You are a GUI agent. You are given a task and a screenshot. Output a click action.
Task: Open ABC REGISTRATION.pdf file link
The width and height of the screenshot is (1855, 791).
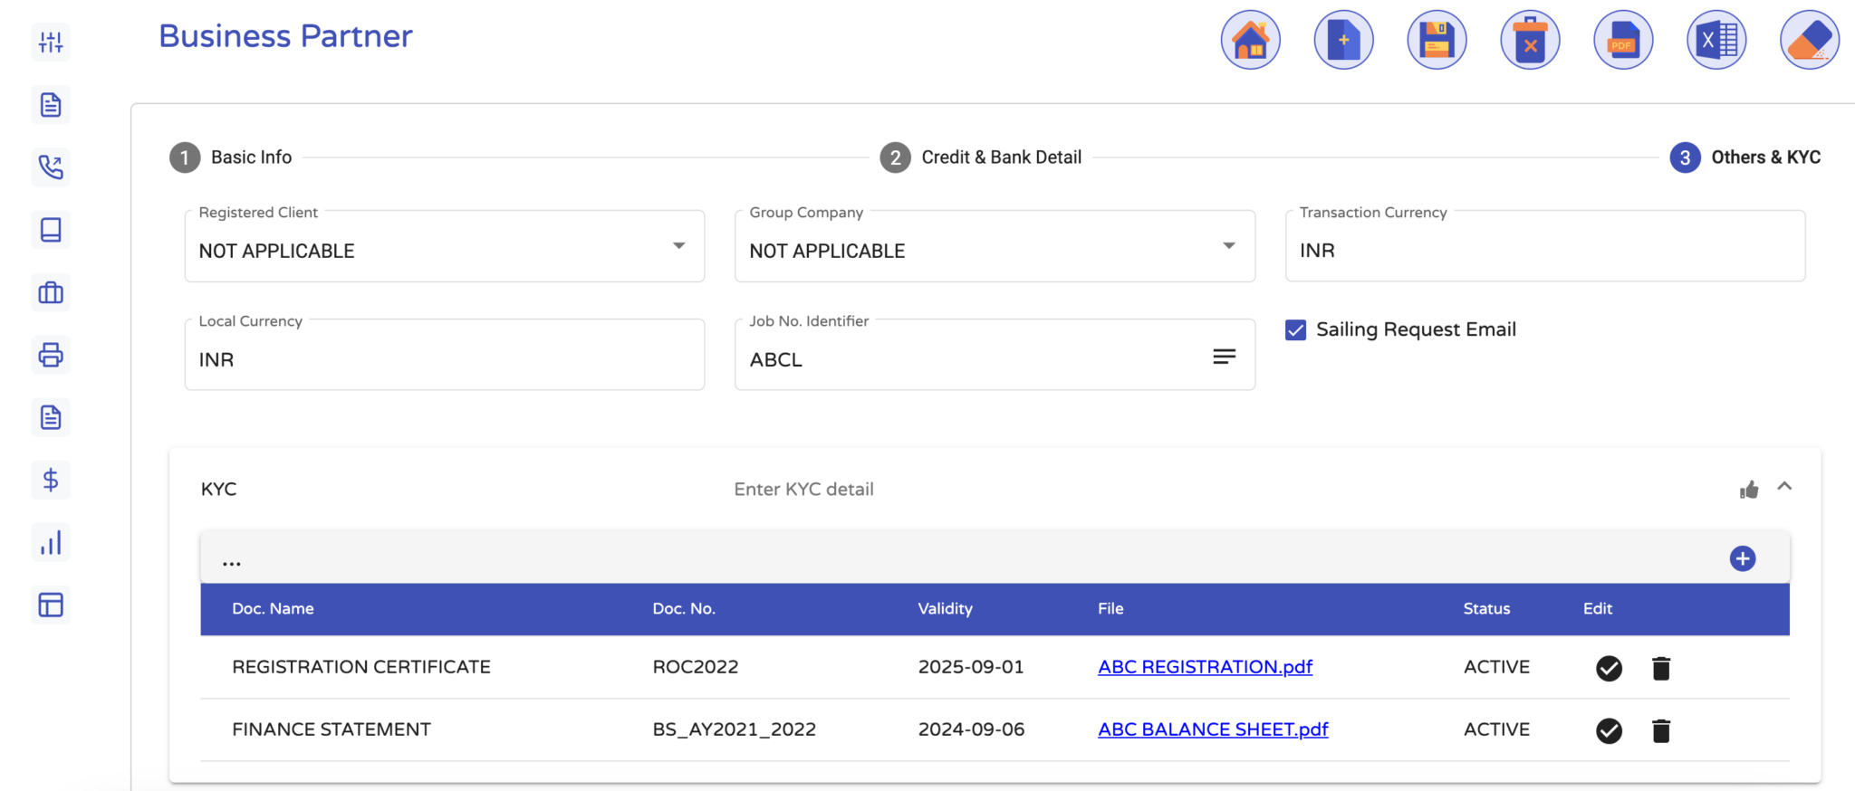click(x=1205, y=667)
